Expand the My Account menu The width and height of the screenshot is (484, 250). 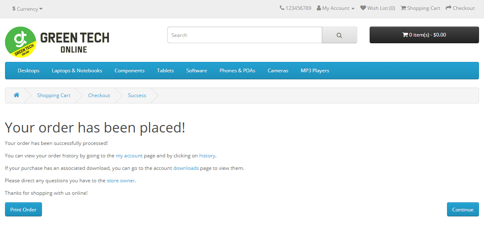[x=336, y=8]
